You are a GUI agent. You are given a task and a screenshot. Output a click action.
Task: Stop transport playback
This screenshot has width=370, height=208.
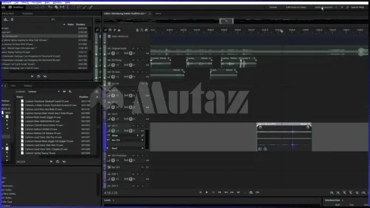coord(200,193)
